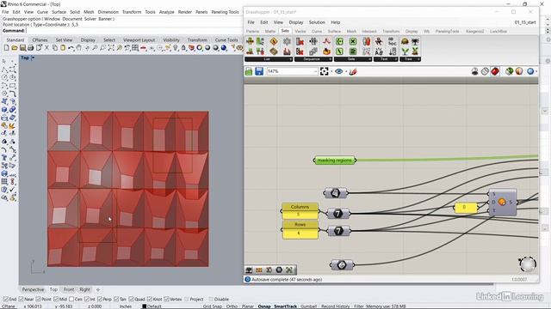Image resolution: width=551 pixels, height=309 pixels.
Task: Enable the Cen osnap checkbox
Action: pyautogui.click(x=71, y=300)
